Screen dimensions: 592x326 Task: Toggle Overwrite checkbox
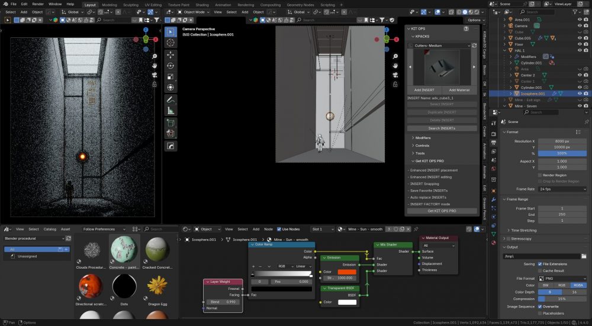point(540,306)
